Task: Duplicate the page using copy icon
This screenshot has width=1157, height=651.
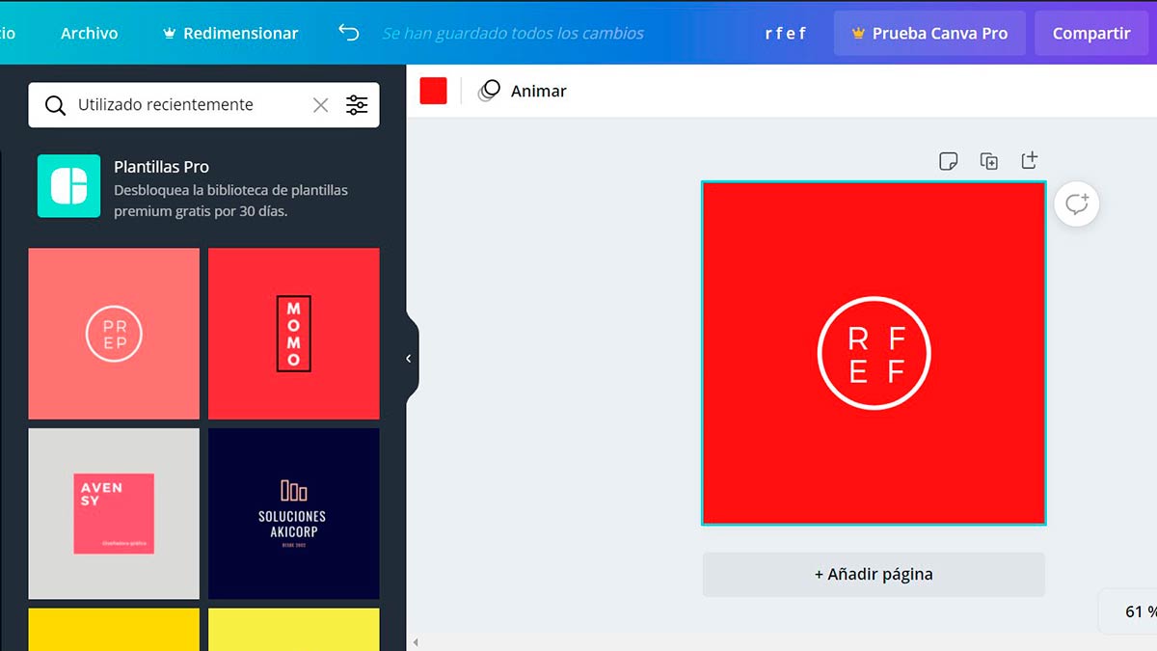Action: (989, 161)
